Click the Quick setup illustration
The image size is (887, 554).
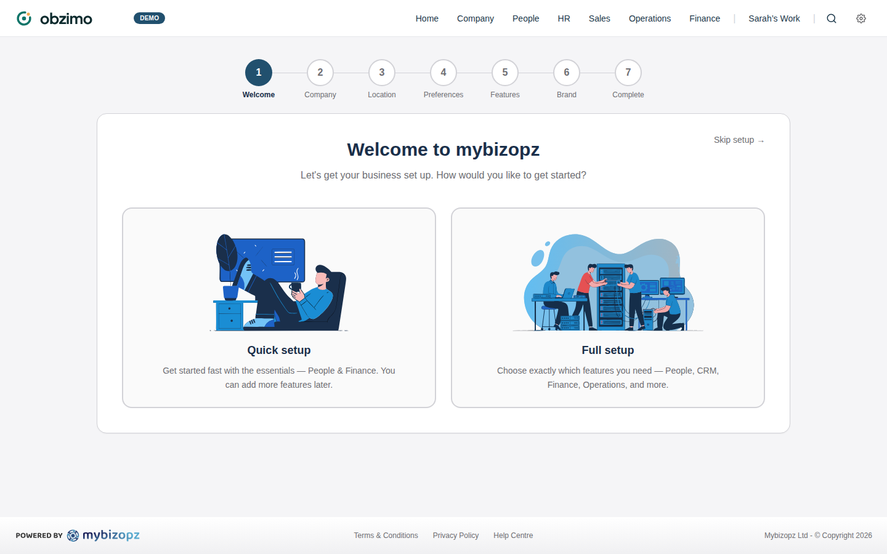[279, 282]
